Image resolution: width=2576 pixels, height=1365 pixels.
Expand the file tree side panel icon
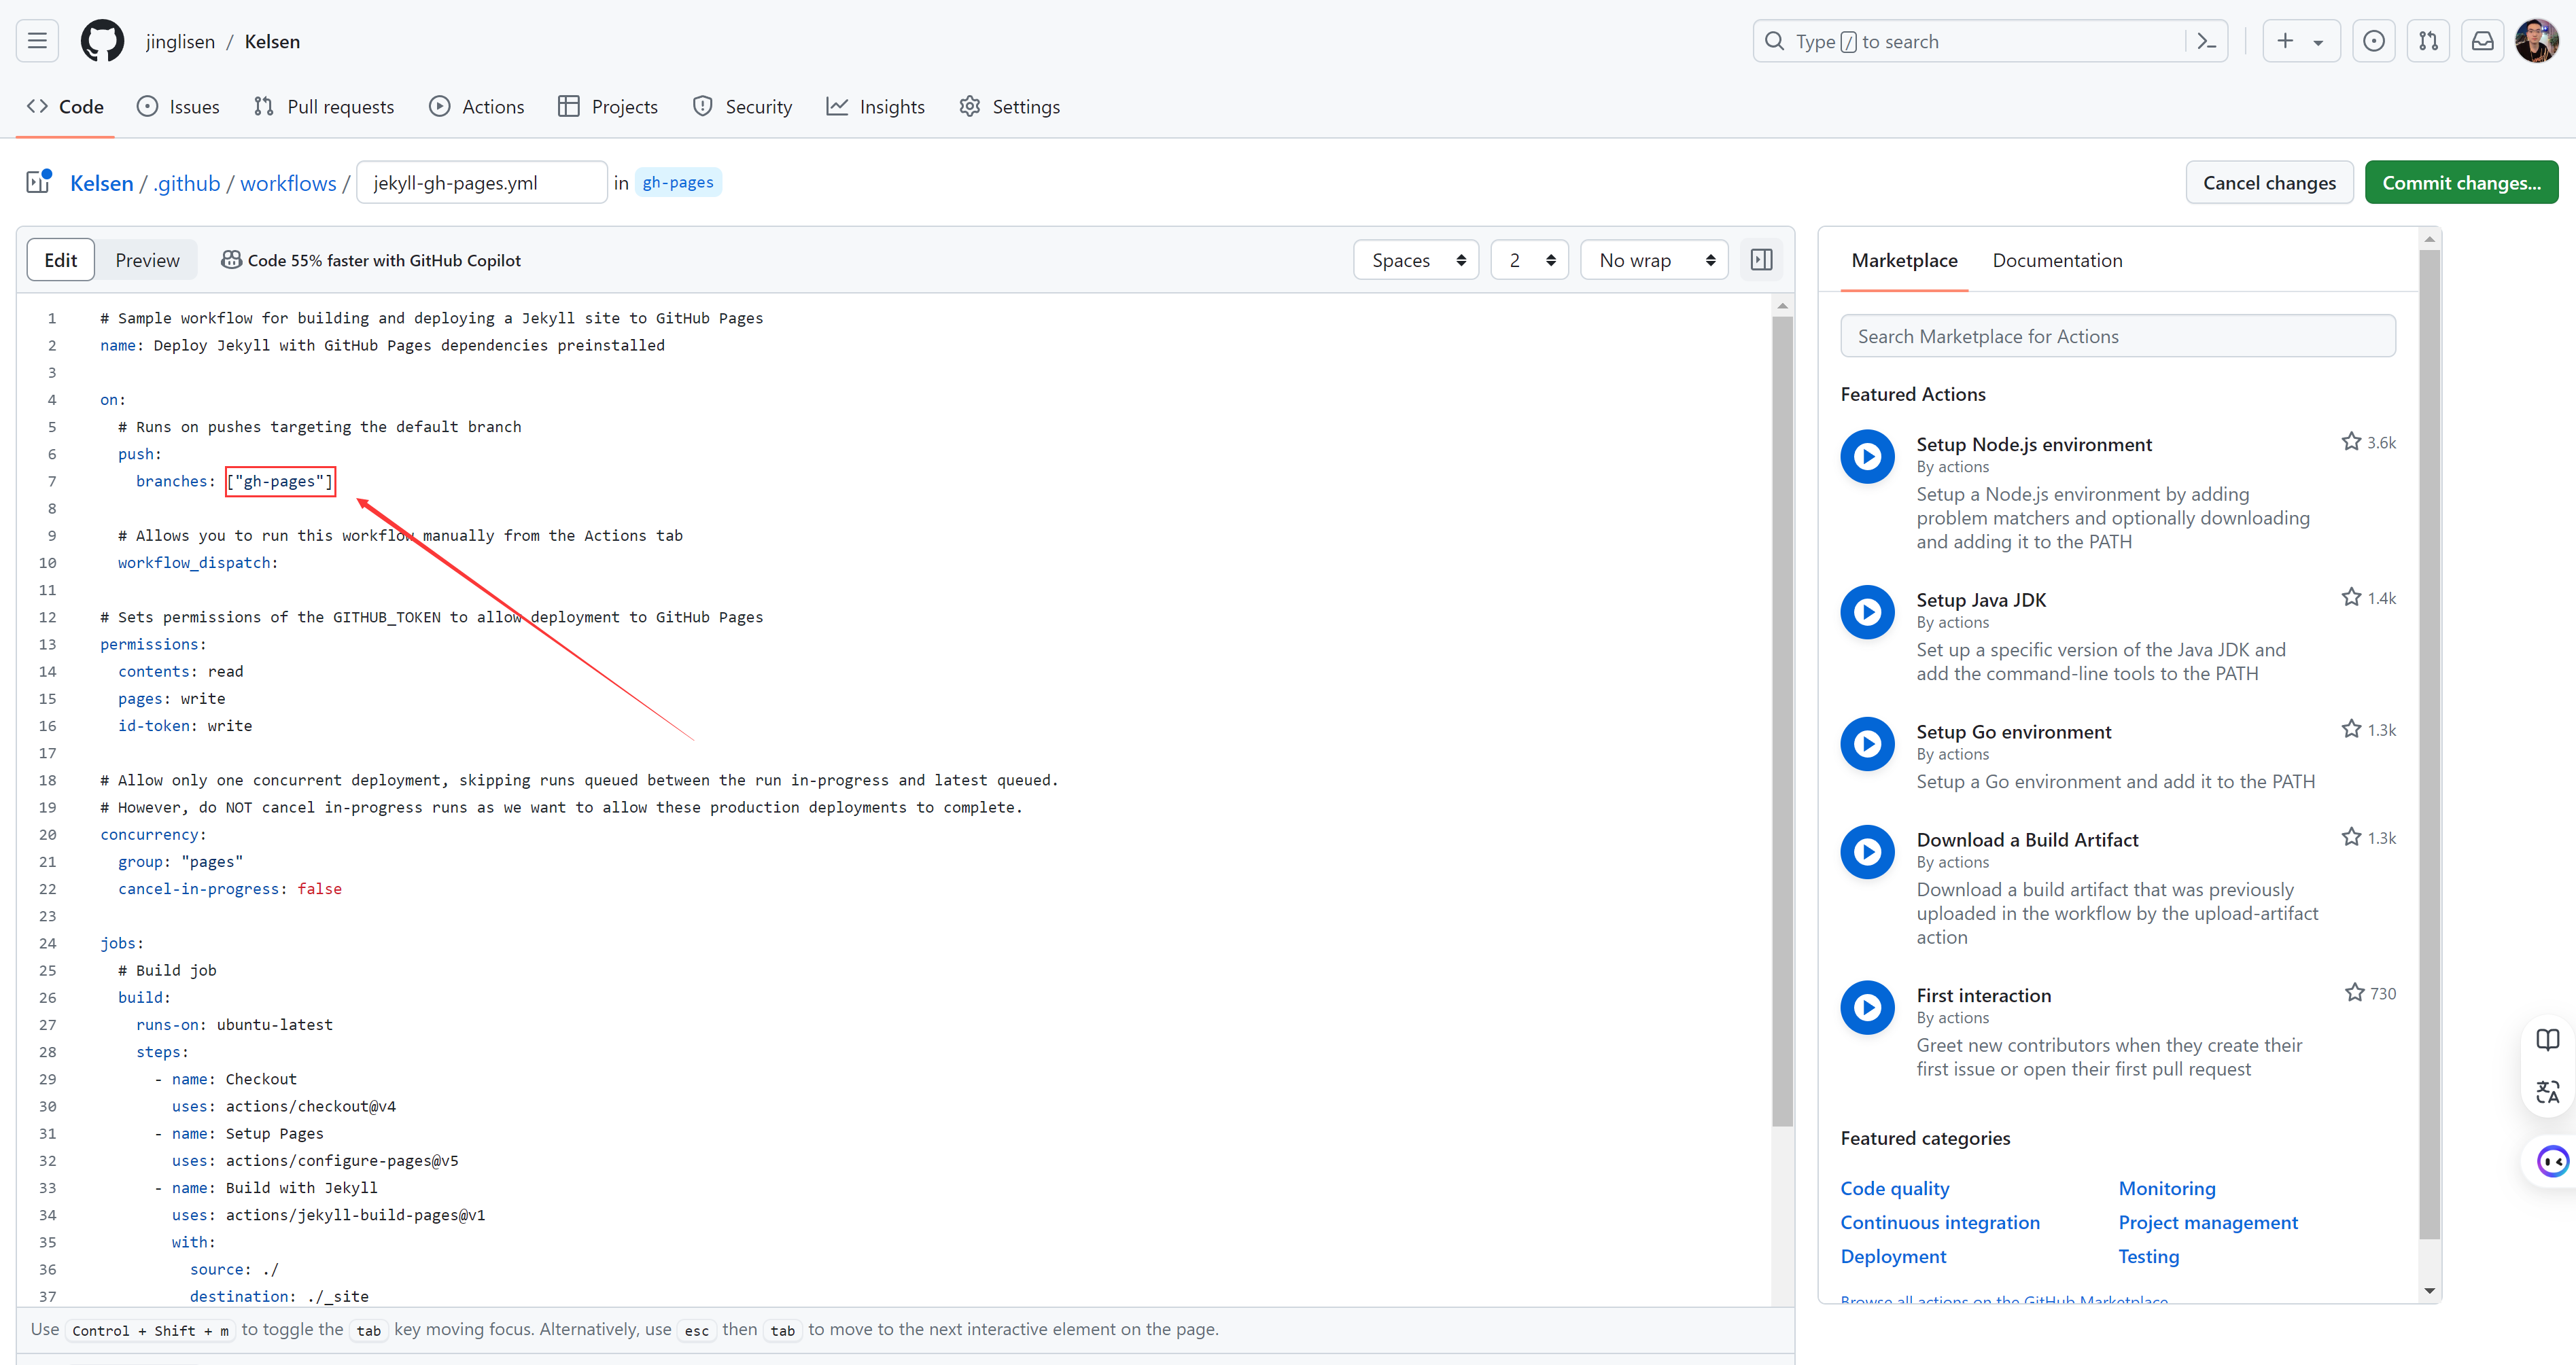[39, 182]
